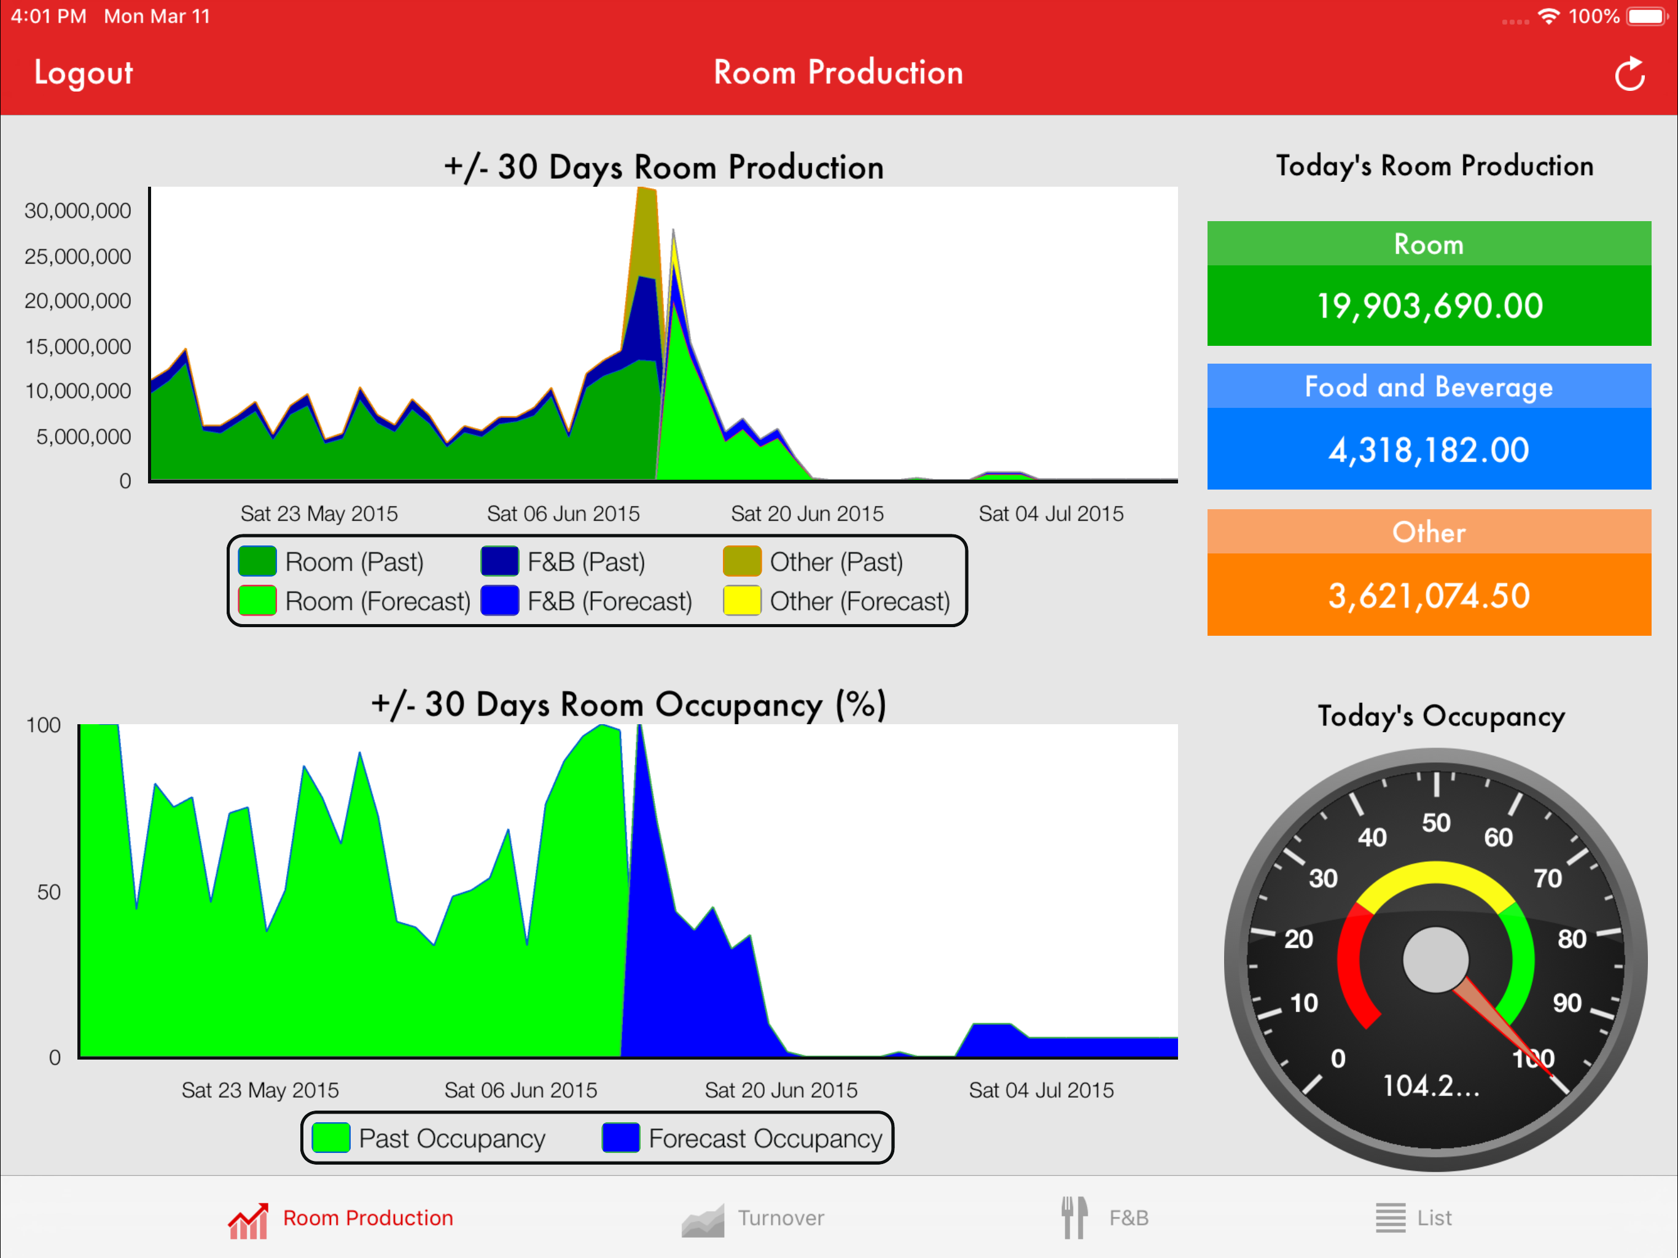Click the Room (Forecast) legend swatch
Screen dimensions: 1678x1258
point(257,601)
